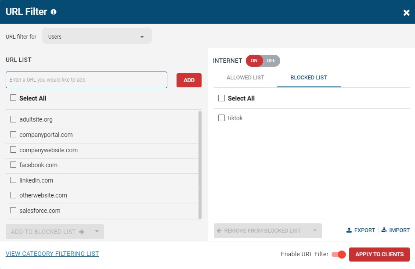Click the linkedin.com text label
Image resolution: width=415 pixels, height=269 pixels.
click(36, 180)
